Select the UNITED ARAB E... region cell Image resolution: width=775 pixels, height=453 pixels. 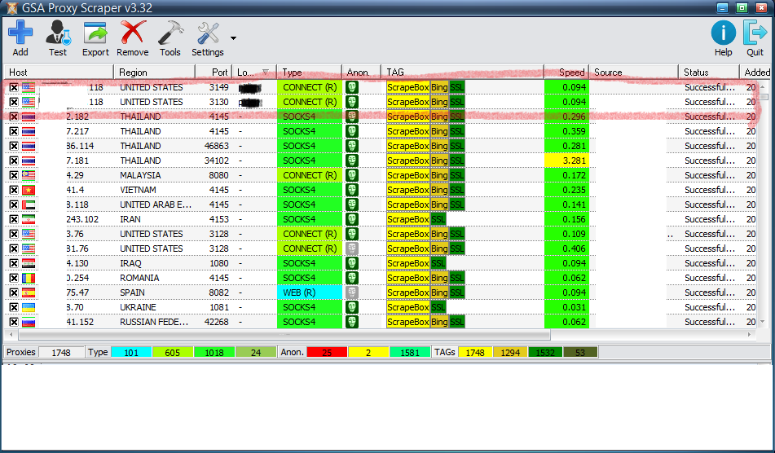coord(156,205)
